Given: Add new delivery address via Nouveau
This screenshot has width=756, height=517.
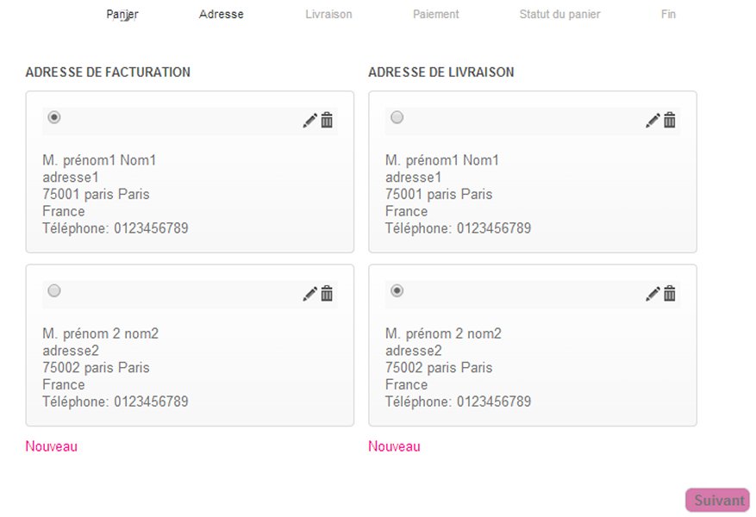Looking at the screenshot, I should (x=394, y=446).
